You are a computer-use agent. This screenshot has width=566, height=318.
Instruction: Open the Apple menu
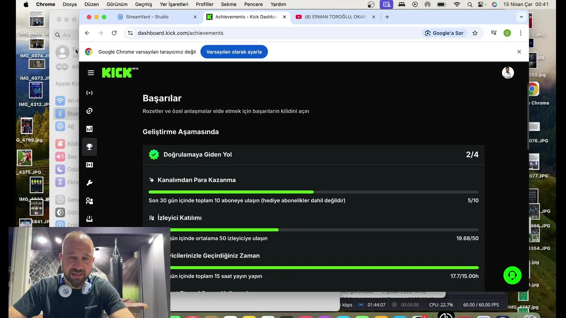26,4
